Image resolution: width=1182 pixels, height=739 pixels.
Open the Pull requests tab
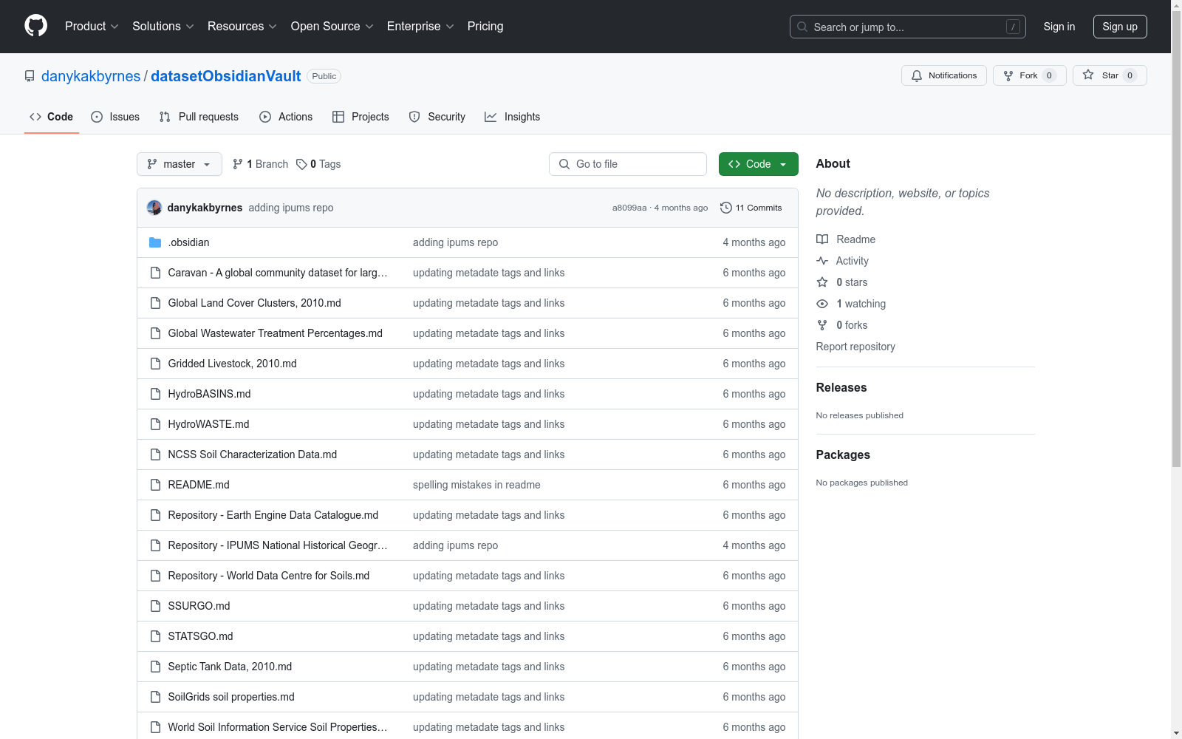(x=199, y=117)
